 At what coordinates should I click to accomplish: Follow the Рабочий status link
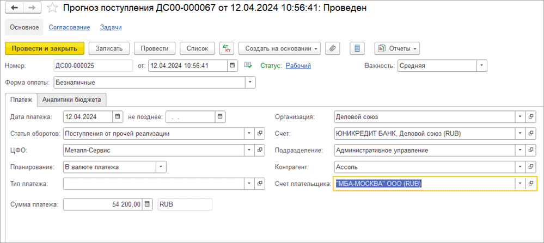298,66
